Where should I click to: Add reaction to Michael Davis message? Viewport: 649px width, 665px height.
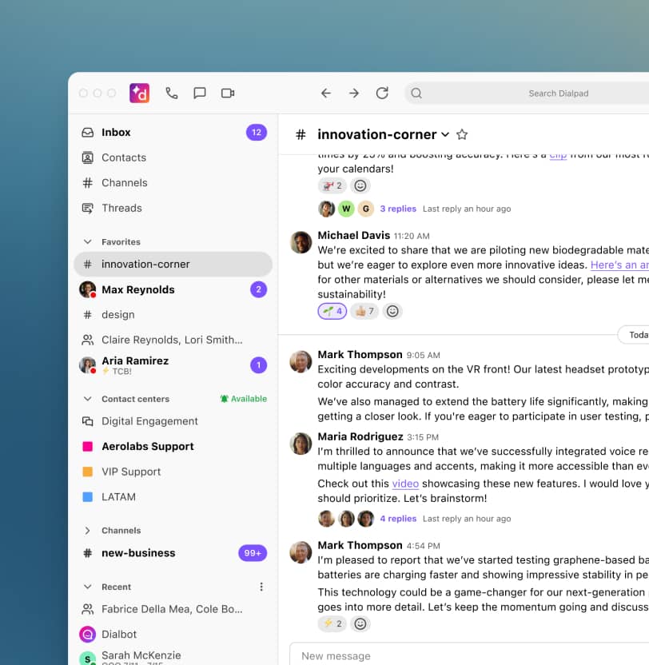(392, 311)
